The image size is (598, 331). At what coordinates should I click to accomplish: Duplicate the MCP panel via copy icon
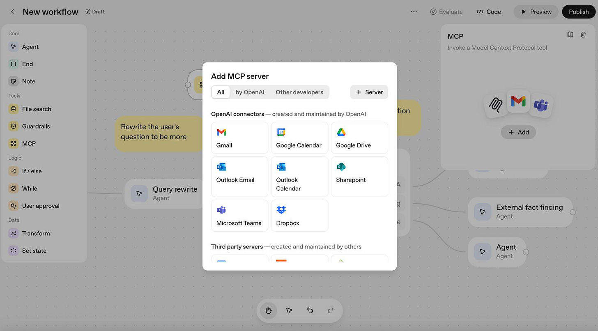(570, 35)
